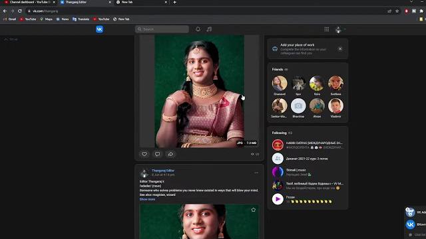426x239 pixels.
Task: Open the blue VK messenger chat head
Action: click(410, 224)
